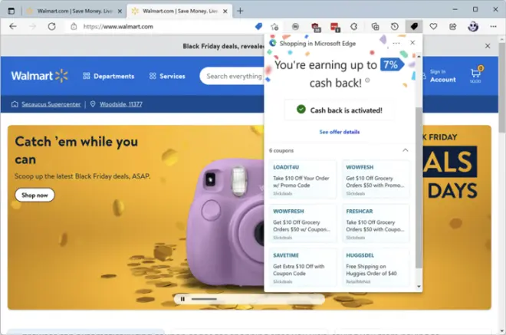Click the Shop now button
506x335 pixels.
point(34,195)
